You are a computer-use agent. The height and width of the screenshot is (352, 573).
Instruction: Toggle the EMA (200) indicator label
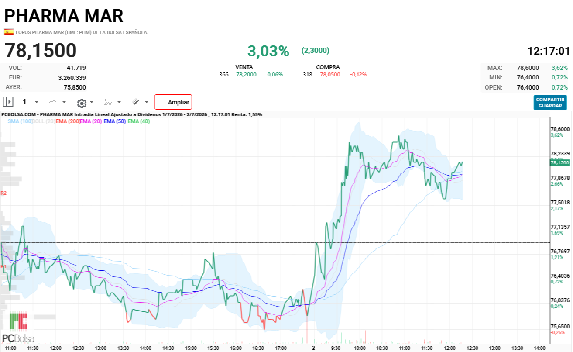(x=68, y=121)
